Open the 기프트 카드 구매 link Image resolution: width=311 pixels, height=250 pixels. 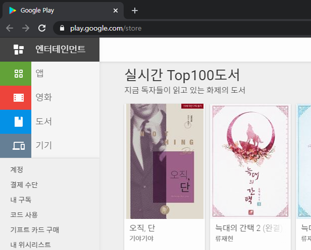tap(34, 230)
